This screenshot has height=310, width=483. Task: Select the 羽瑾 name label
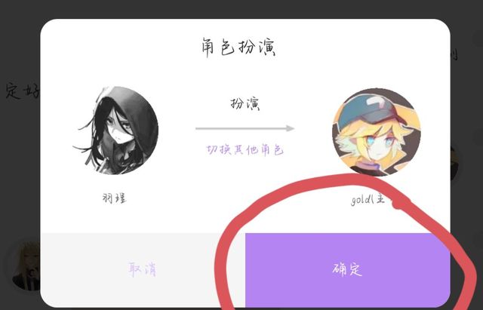(x=114, y=198)
